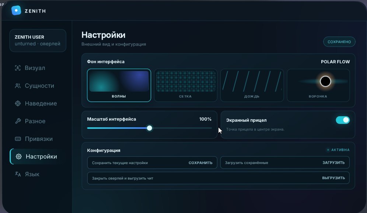The height and width of the screenshot is (213, 367).
Task: Click the Zenith User profile card
Action: pos(38,40)
